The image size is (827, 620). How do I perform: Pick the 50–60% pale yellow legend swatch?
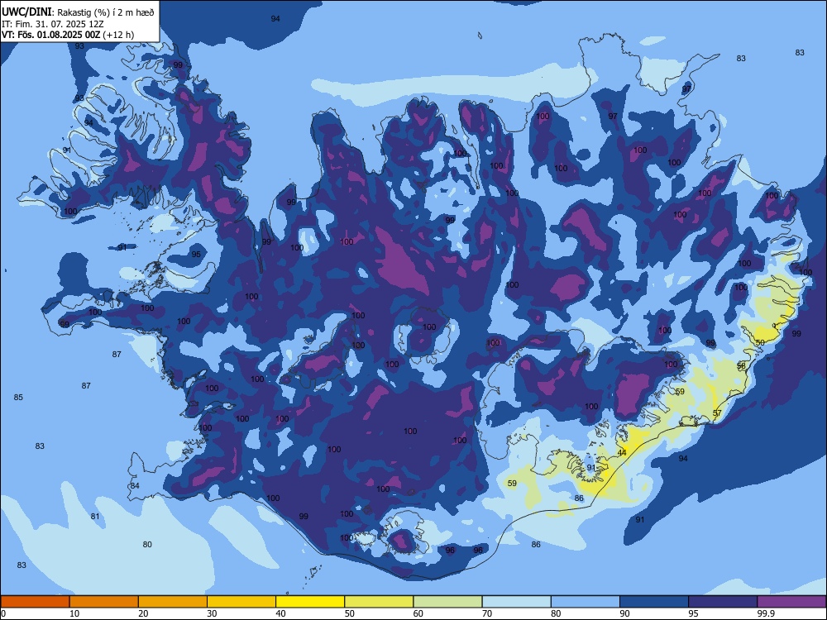point(379,602)
